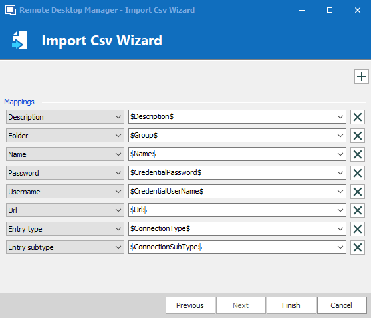Open the Entry subtype field dropdown

(65, 247)
